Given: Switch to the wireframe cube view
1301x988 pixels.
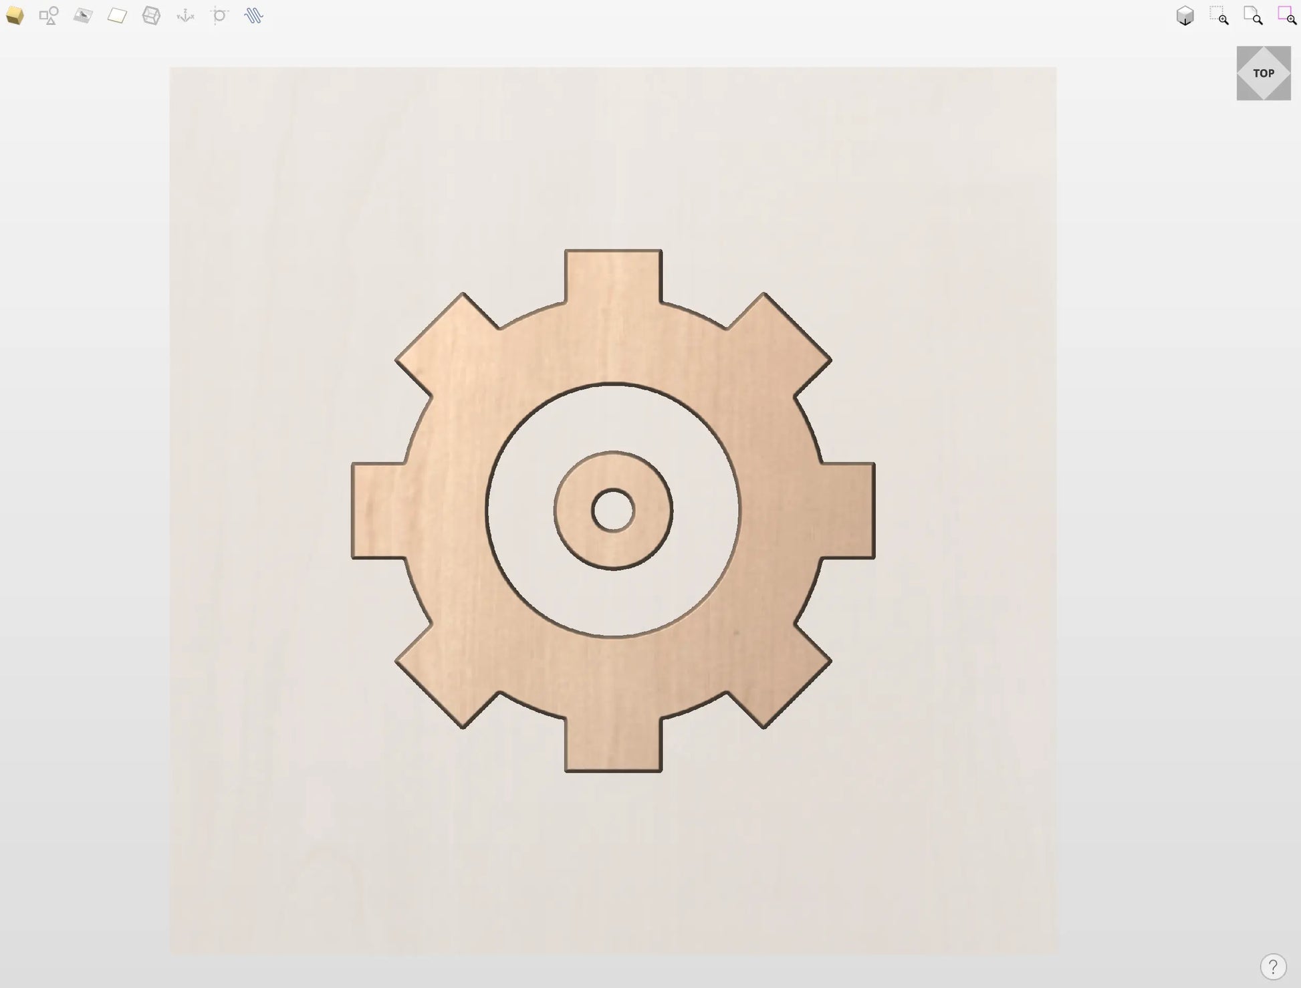Looking at the screenshot, I should click(151, 15).
